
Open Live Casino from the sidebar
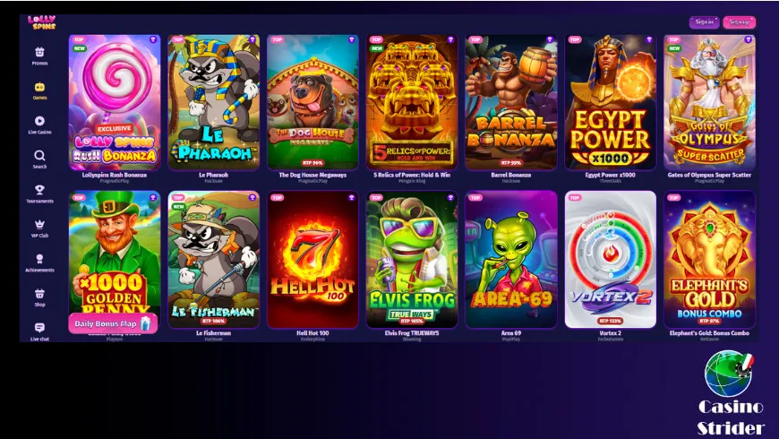click(39, 121)
